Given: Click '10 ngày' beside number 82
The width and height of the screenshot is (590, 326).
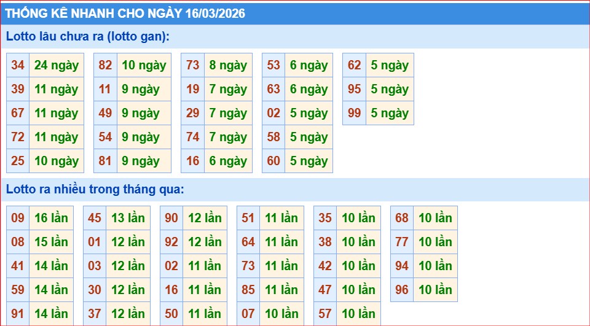Looking at the screenshot, I should coord(144,65).
